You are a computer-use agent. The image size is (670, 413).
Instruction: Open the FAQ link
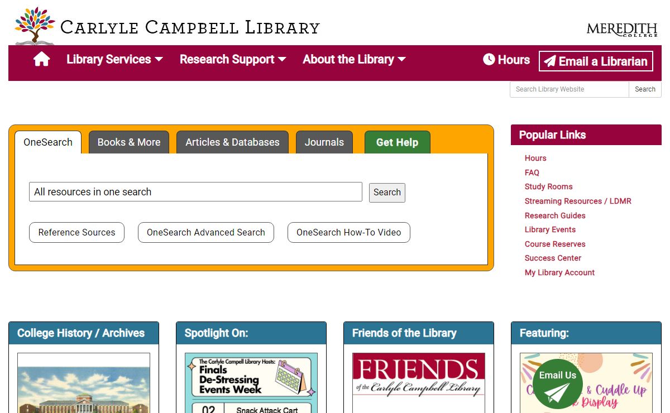pos(532,172)
